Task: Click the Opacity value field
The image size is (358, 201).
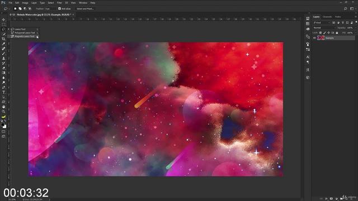Action: [x=350, y=28]
